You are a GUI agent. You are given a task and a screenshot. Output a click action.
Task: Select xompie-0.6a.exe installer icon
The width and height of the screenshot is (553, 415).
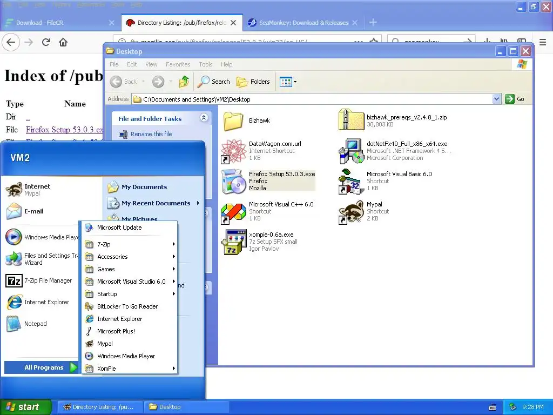coord(233,242)
